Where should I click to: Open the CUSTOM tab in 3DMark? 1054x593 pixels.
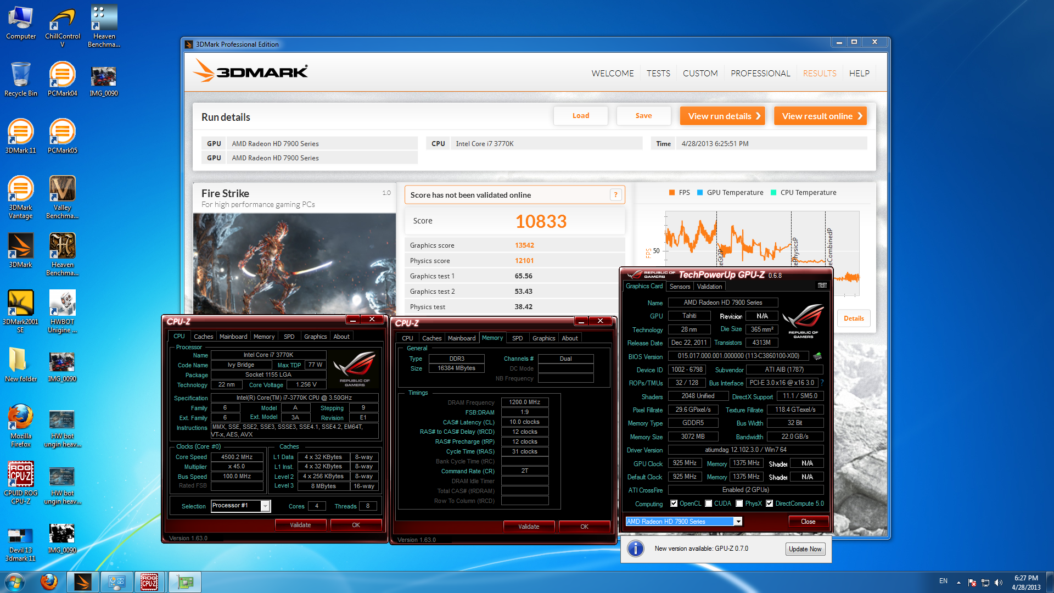[700, 74]
